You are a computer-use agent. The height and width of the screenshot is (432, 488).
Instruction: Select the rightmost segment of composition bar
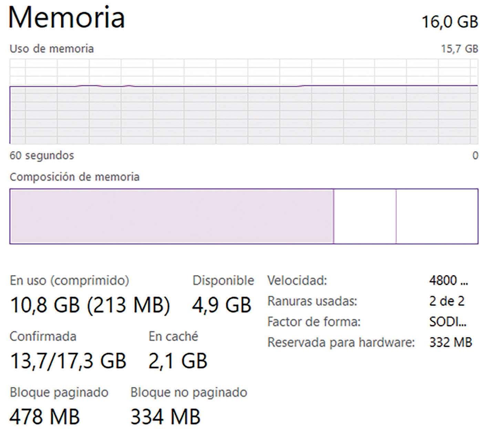click(x=437, y=216)
